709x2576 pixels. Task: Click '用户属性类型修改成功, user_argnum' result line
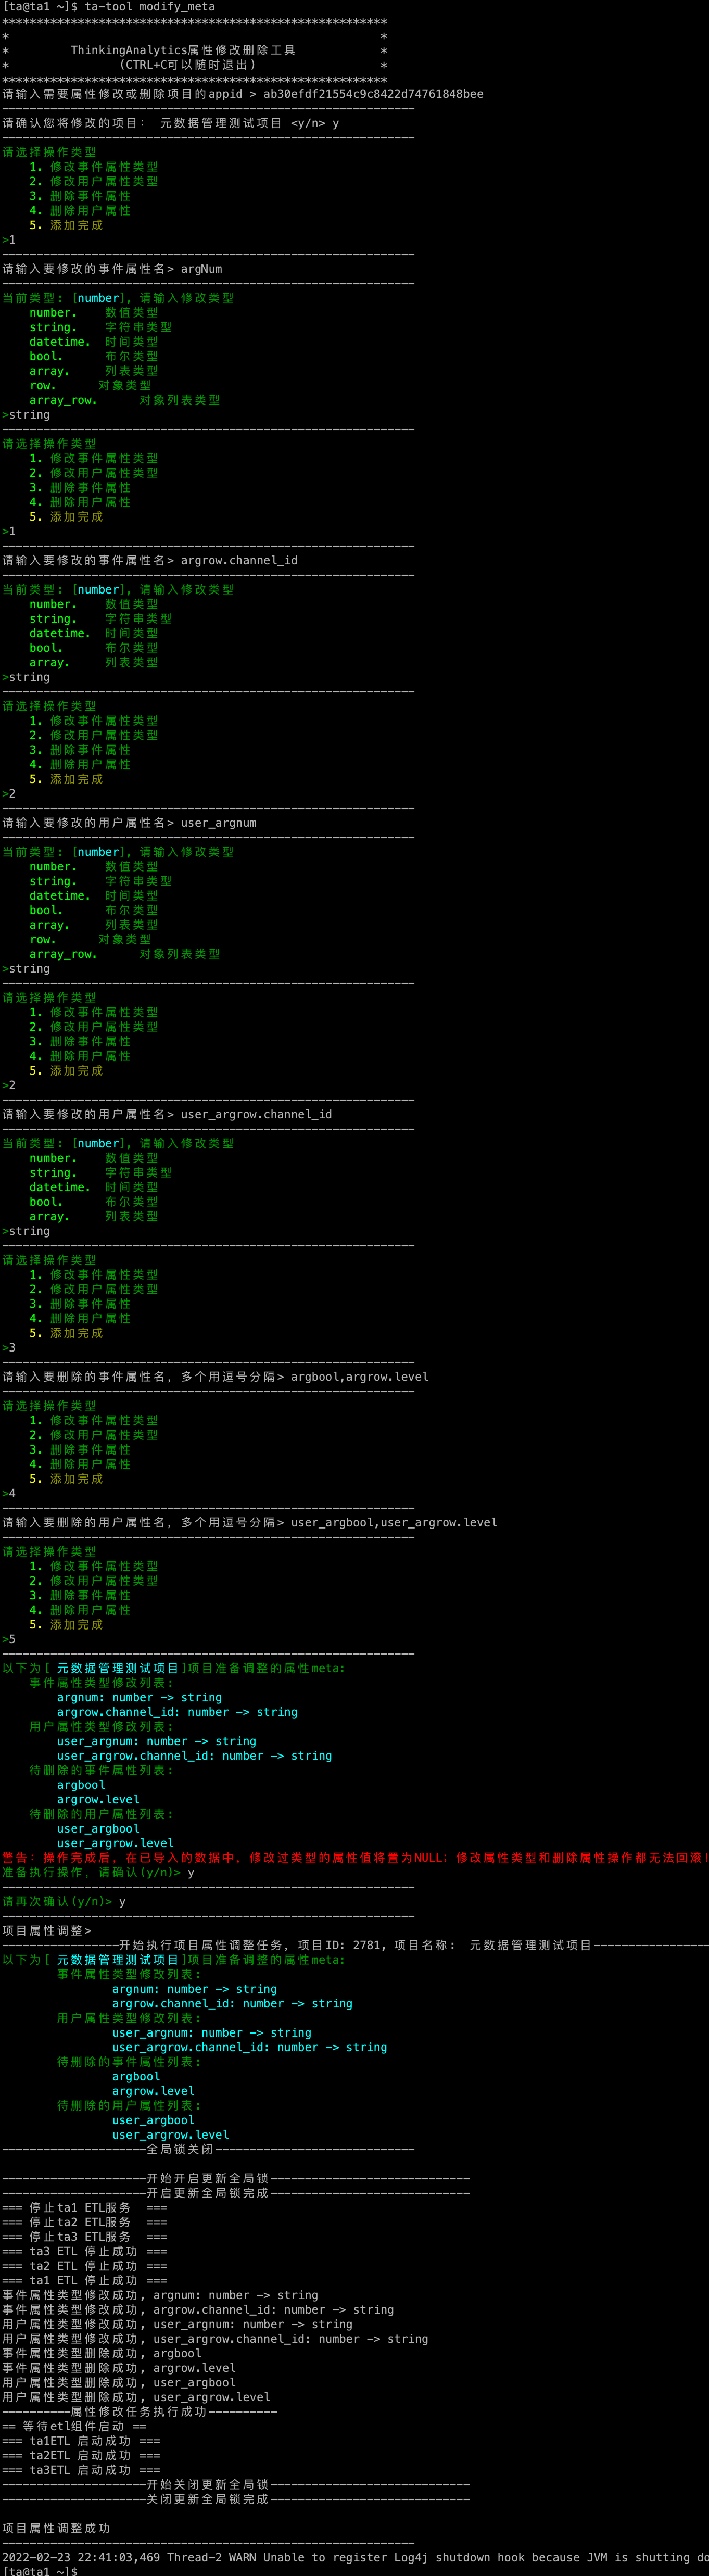[177, 2325]
